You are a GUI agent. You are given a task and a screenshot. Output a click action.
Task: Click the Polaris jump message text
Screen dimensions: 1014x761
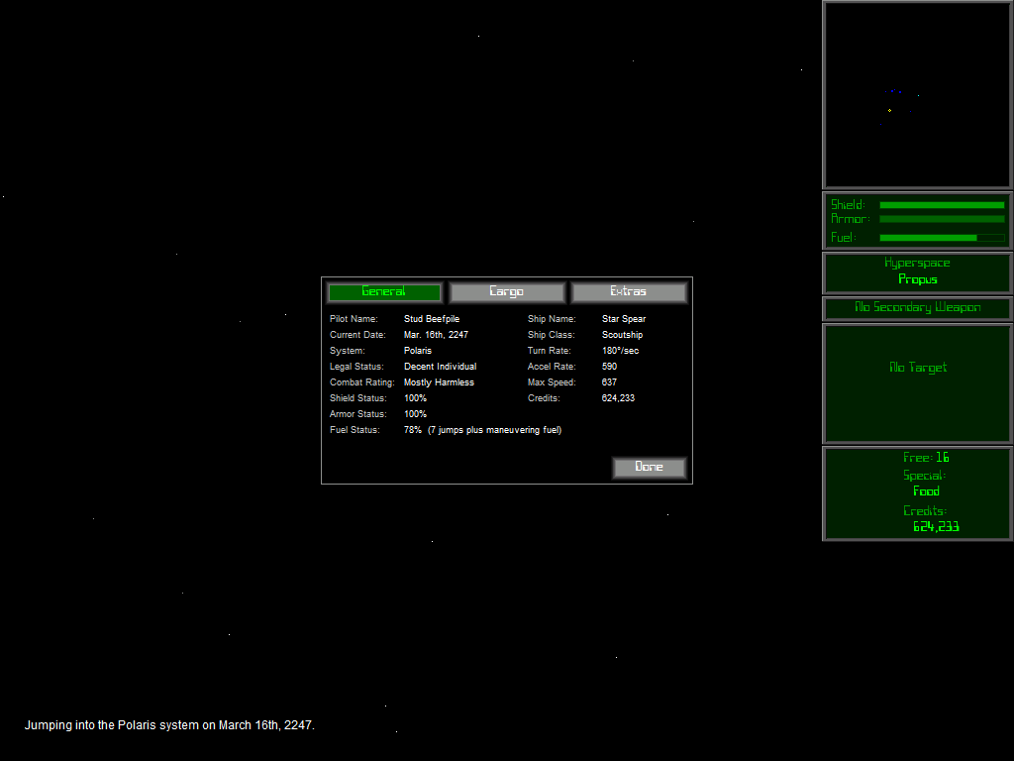[x=169, y=725]
